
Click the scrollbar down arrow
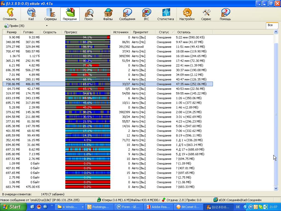coord(276,188)
